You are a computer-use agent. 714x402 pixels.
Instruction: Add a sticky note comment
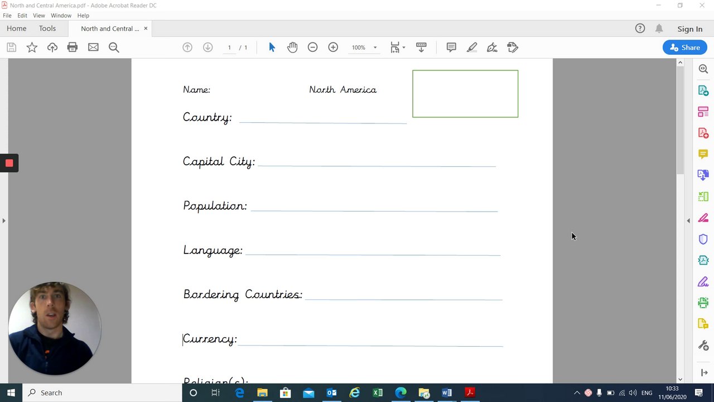[451, 47]
